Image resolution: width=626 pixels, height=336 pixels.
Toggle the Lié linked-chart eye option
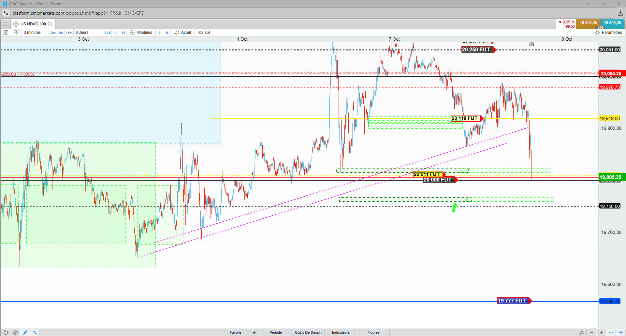click(x=205, y=33)
